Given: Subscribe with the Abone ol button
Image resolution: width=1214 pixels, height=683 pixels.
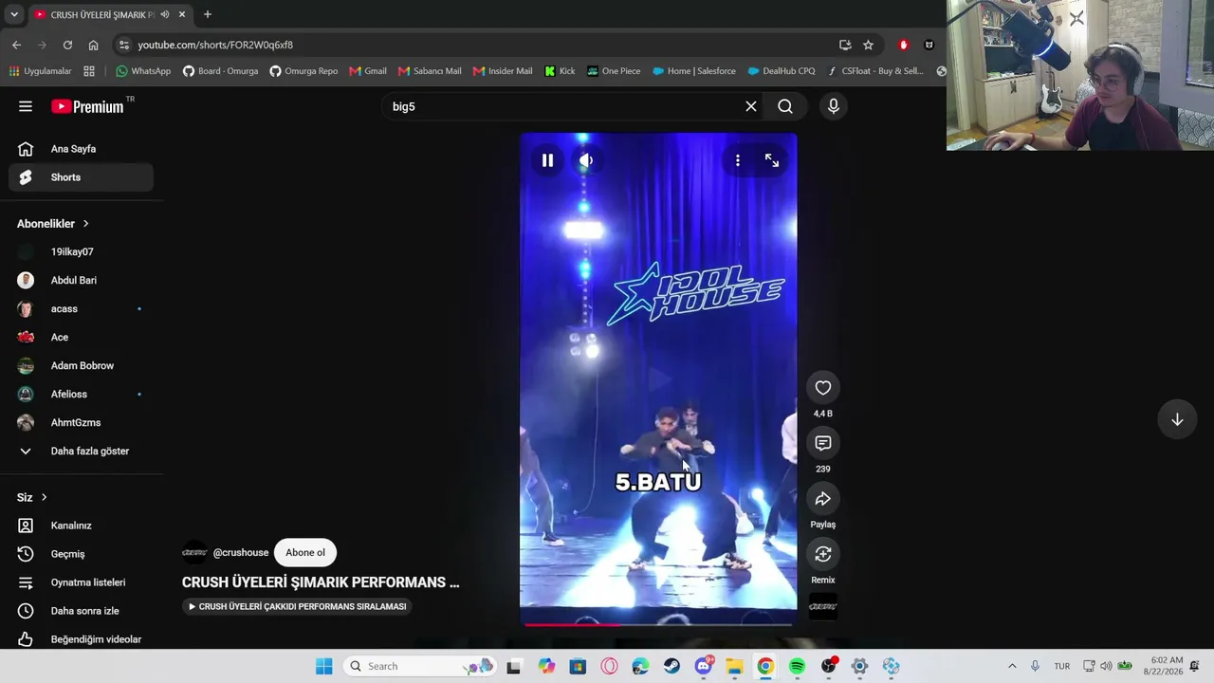Looking at the screenshot, I should (305, 552).
